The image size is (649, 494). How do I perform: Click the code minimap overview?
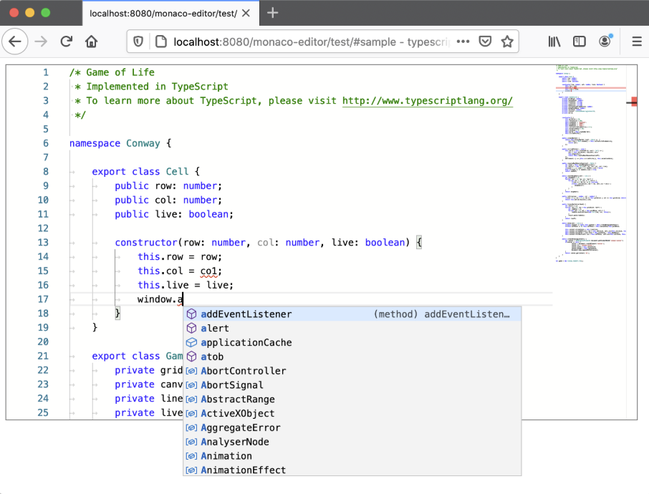pos(587,165)
